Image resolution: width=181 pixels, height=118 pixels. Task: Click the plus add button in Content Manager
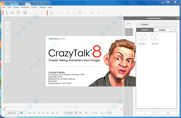pos(168,113)
